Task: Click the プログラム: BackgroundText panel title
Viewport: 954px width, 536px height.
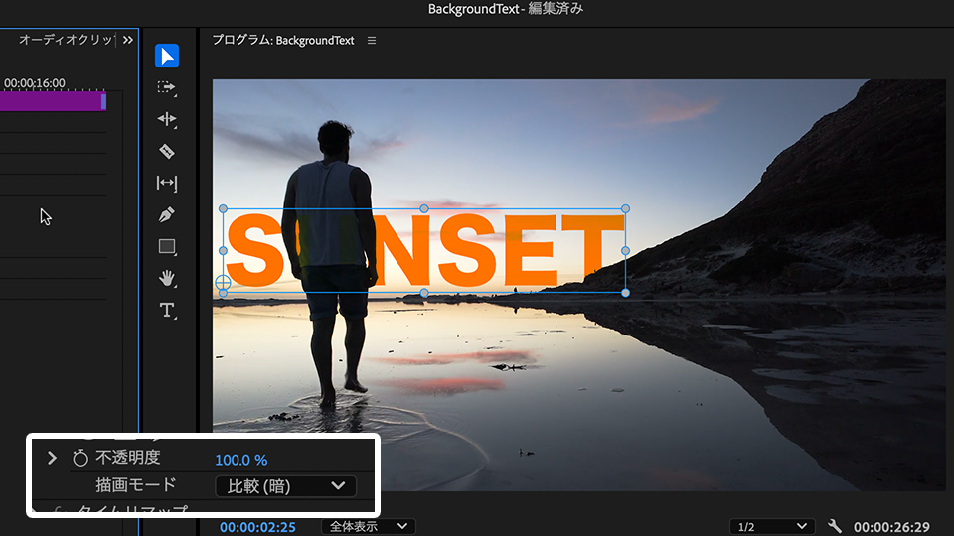Action: coord(283,41)
